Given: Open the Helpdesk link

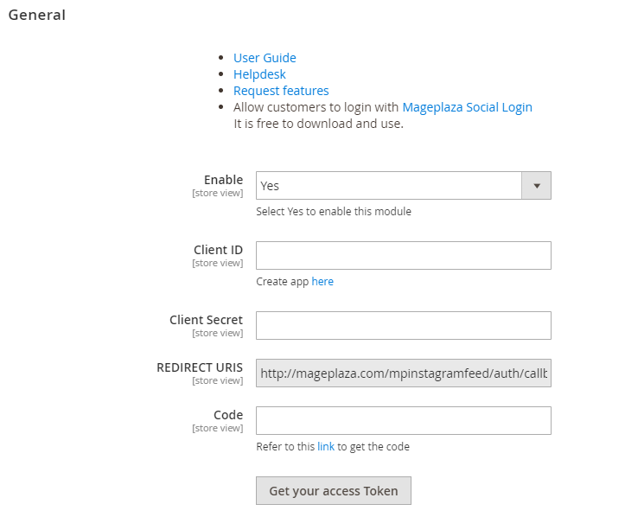Looking at the screenshot, I should (x=259, y=74).
